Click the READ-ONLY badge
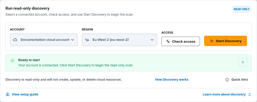Screen dimensions: 257x102 242,9
